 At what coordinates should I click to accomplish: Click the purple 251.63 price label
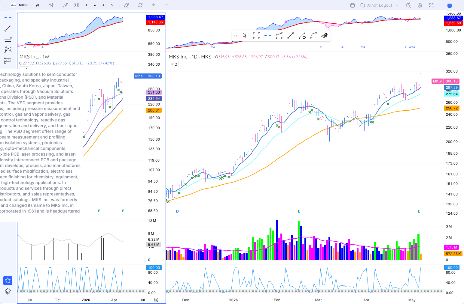(x=154, y=92)
